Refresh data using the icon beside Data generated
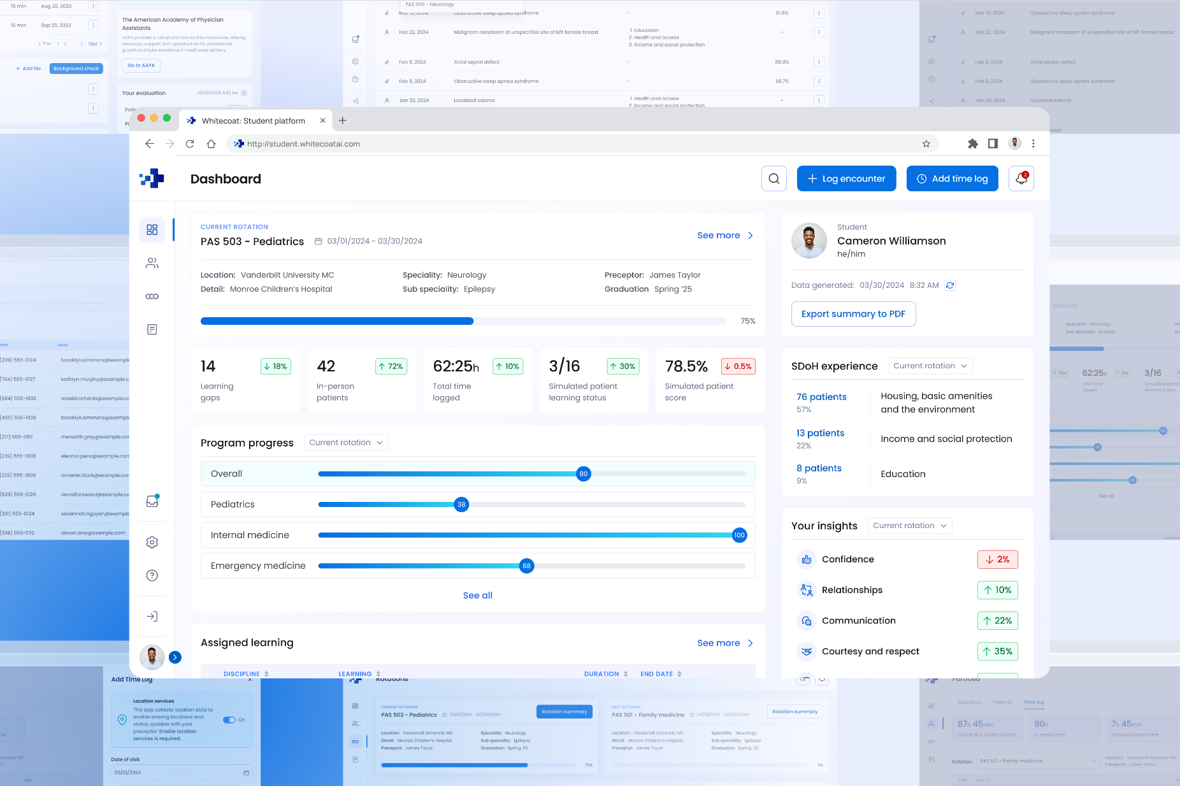 (950, 285)
